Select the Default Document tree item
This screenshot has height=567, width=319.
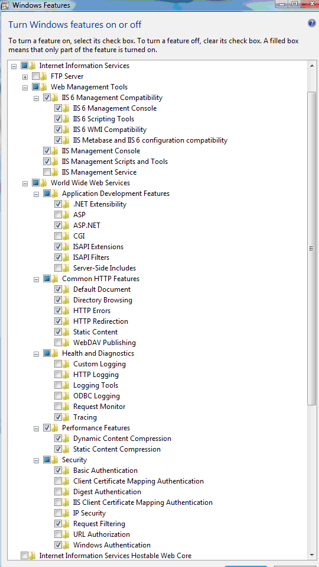[102, 289]
